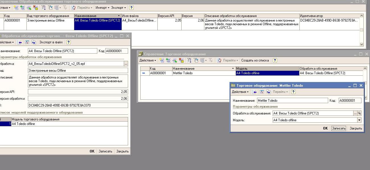The width and height of the screenshot is (370, 170).
Task: Click the Наименование column header in the Торговое оборудование list
Action: click(x=204, y=69)
